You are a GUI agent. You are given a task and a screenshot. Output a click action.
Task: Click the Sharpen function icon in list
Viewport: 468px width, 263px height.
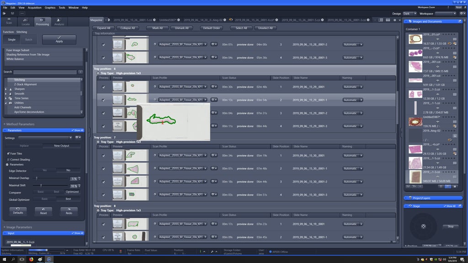click(x=11, y=89)
